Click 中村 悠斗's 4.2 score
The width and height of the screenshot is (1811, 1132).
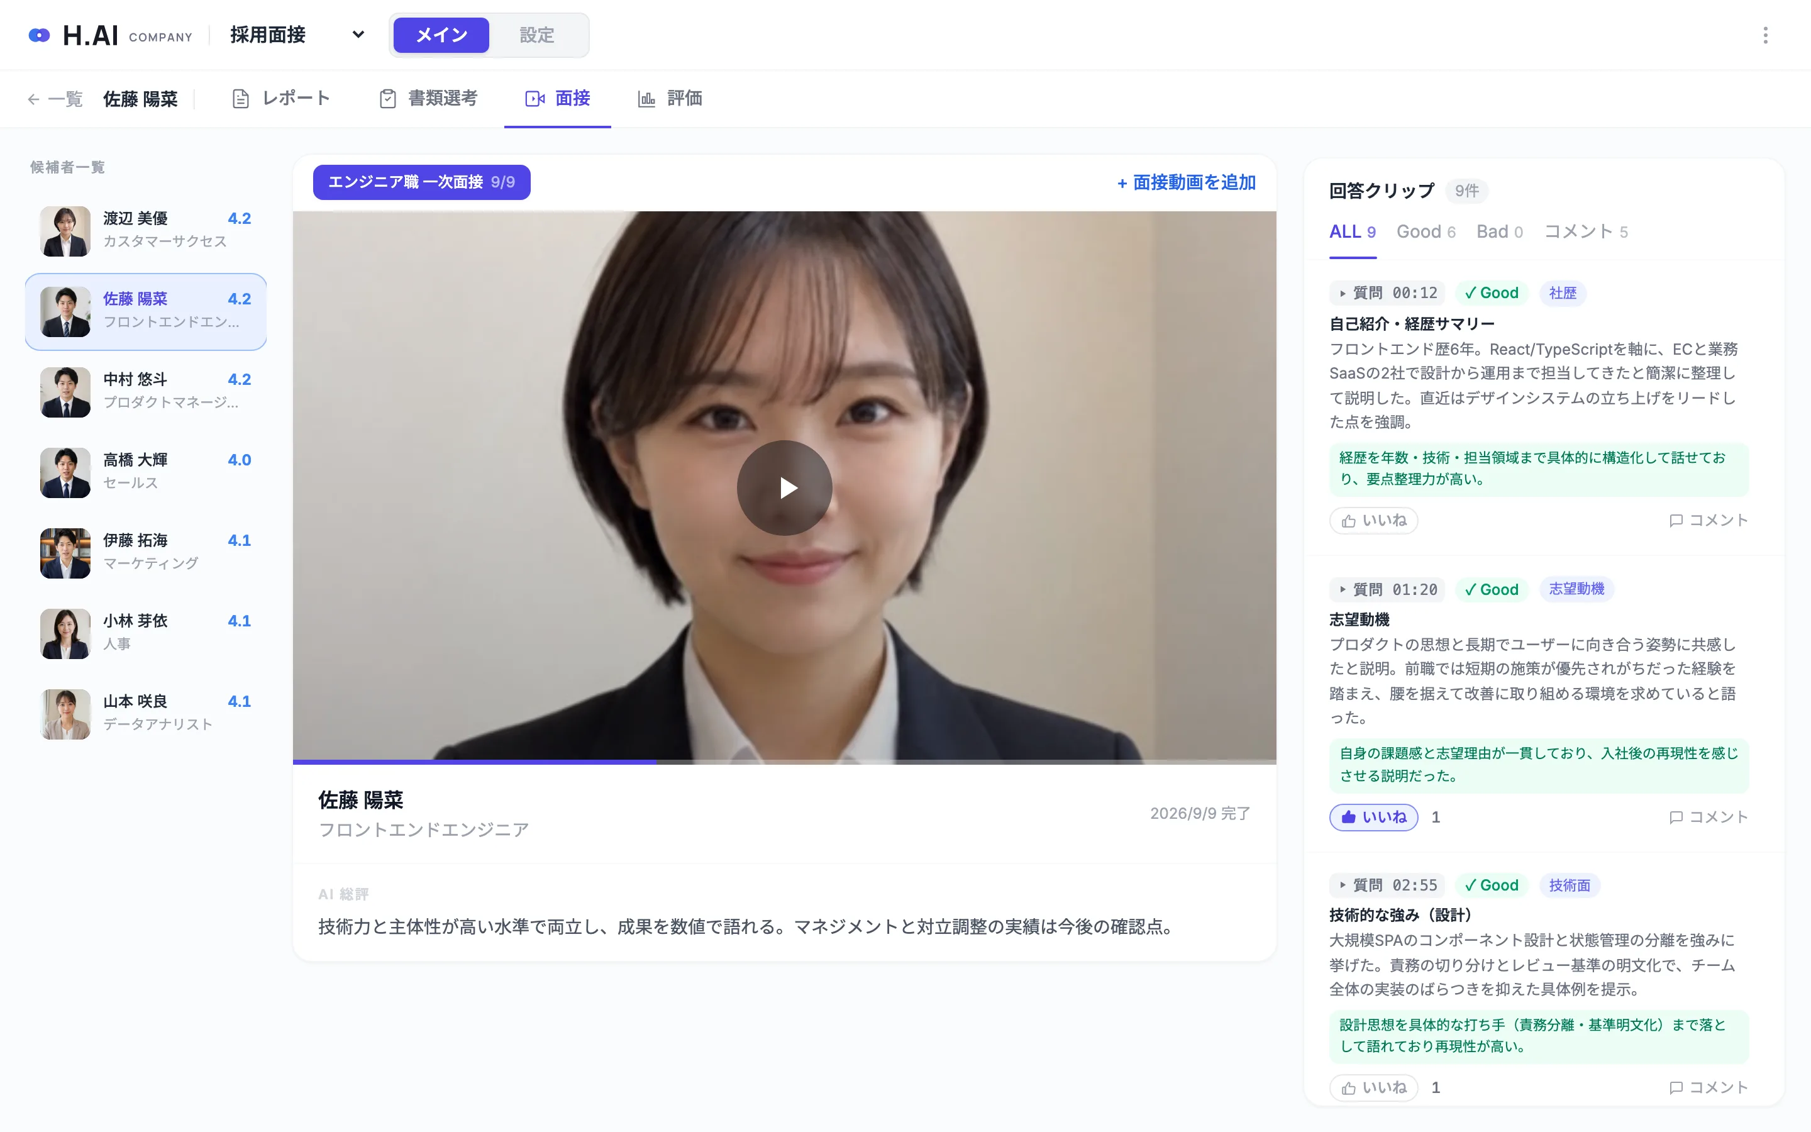[x=239, y=380]
